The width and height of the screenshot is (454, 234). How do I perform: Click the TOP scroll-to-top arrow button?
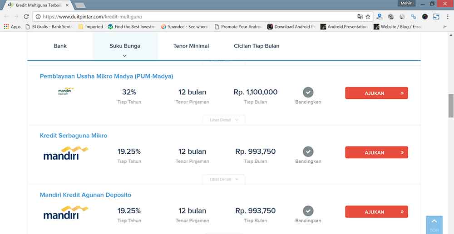tap(434, 224)
